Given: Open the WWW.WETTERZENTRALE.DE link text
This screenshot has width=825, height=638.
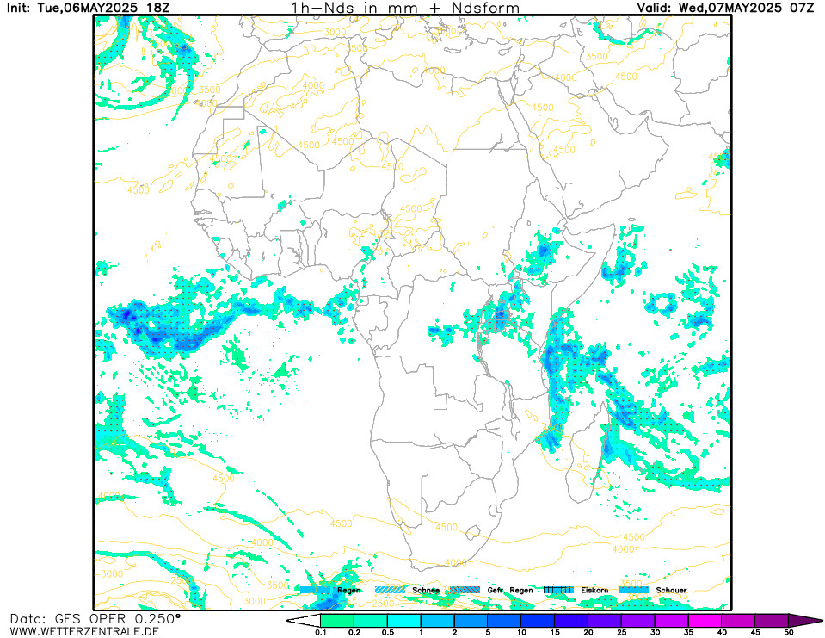Looking at the screenshot, I should coord(84,632).
